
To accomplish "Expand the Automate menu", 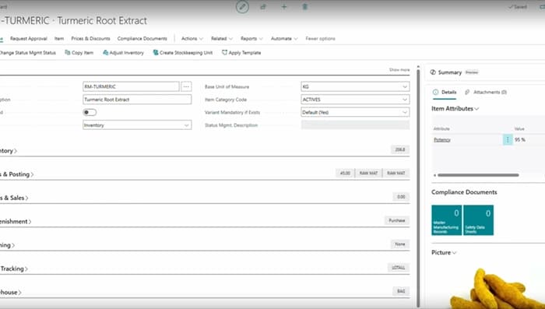I will point(284,39).
